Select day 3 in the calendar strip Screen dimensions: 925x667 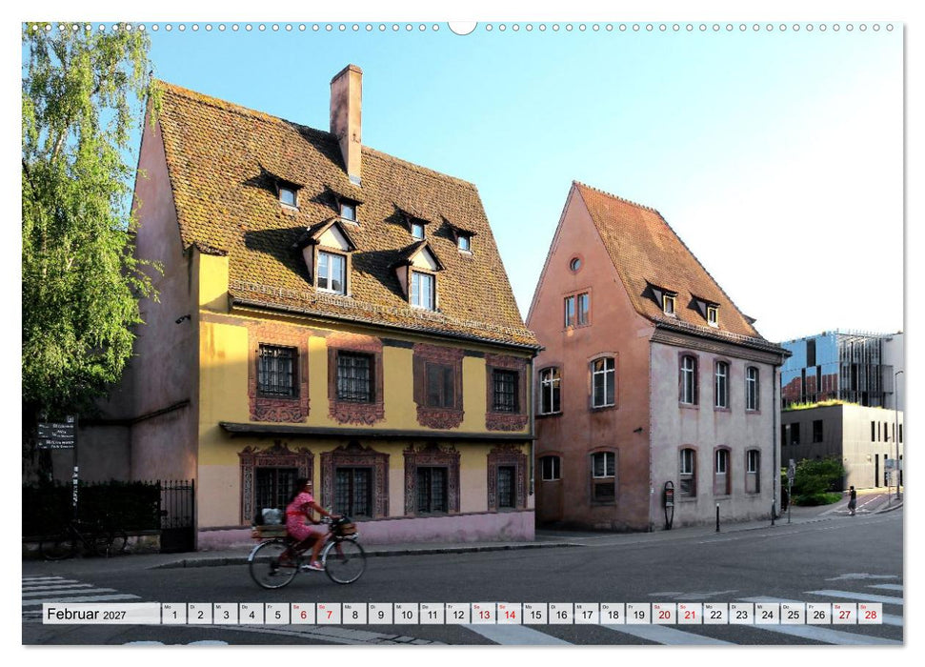pos(226,614)
